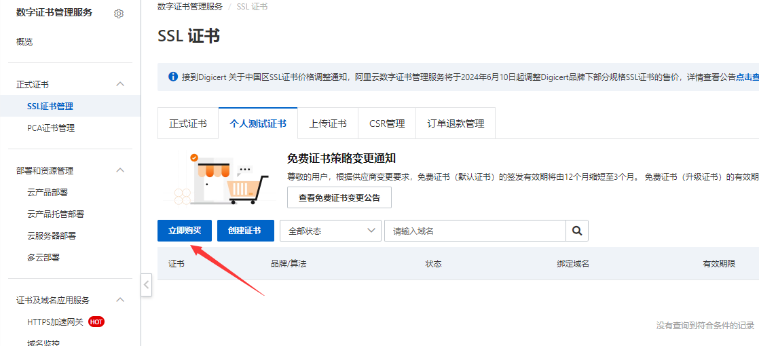Image resolution: width=759 pixels, height=346 pixels.
Task: Switch to the 正式证书 tab
Action: click(x=187, y=123)
